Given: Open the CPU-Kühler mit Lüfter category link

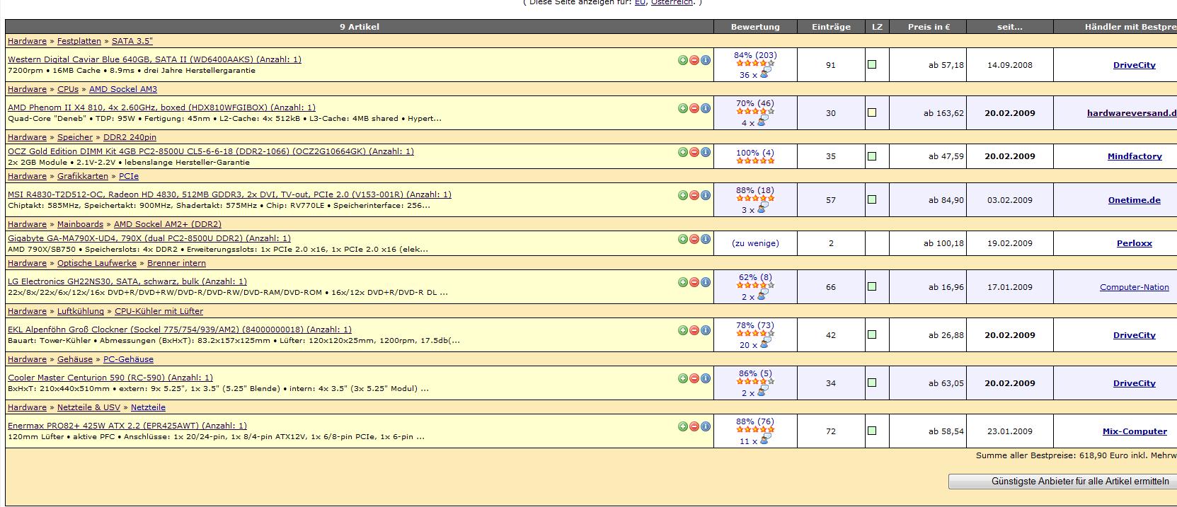Looking at the screenshot, I should [159, 311].
